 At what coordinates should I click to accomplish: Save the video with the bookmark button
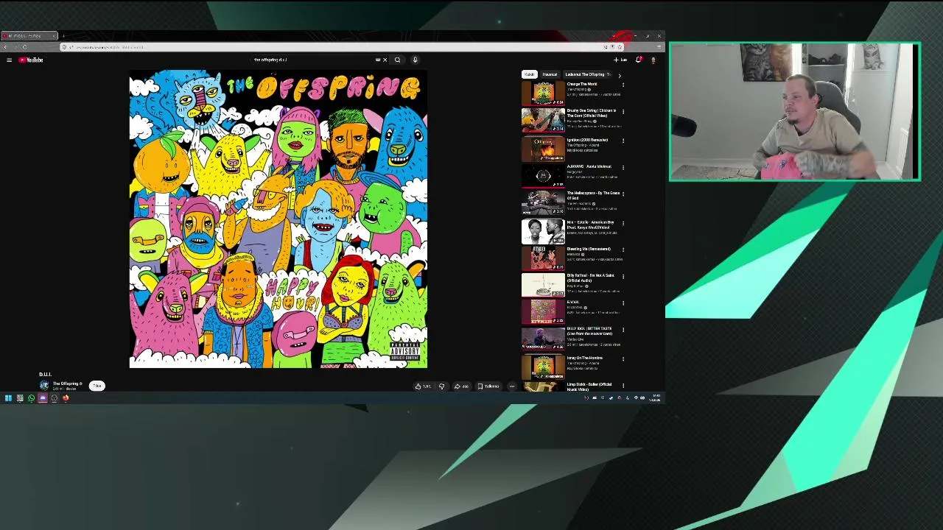coord(488,386)
